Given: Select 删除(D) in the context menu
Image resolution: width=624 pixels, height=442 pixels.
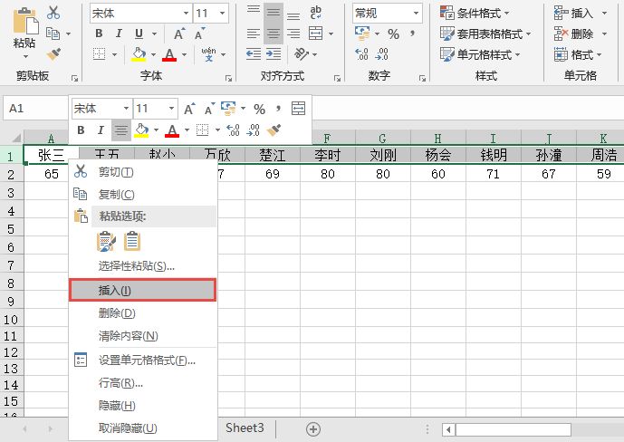Looking at the screenshot, I should pyautogui.click(x=116, y=313).
